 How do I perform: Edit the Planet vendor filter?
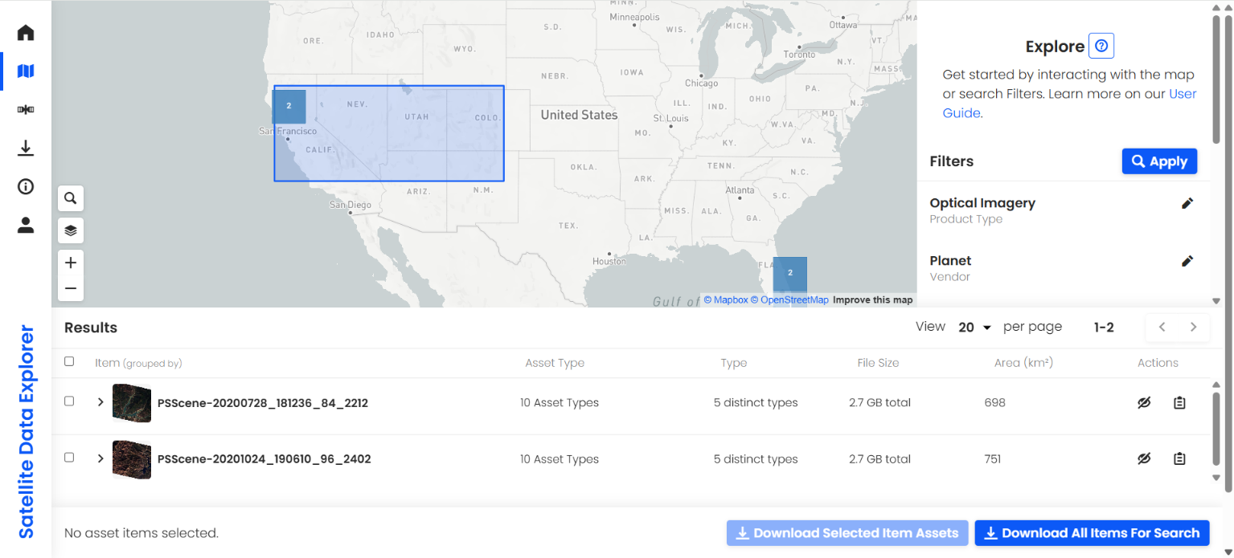(x=1187, y=261)
